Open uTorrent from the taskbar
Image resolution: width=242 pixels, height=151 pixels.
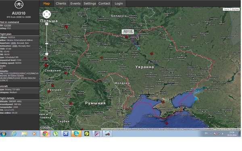click(55, 134)
